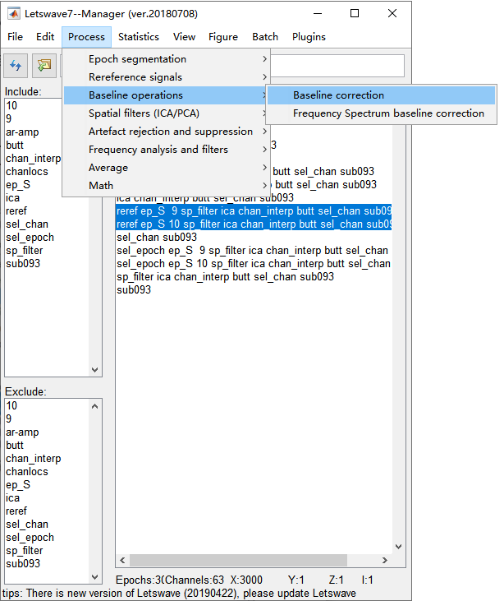Screen dimensions: 504x601
Task: Click the folder path toolbar icon
Action: click(44, 66)
